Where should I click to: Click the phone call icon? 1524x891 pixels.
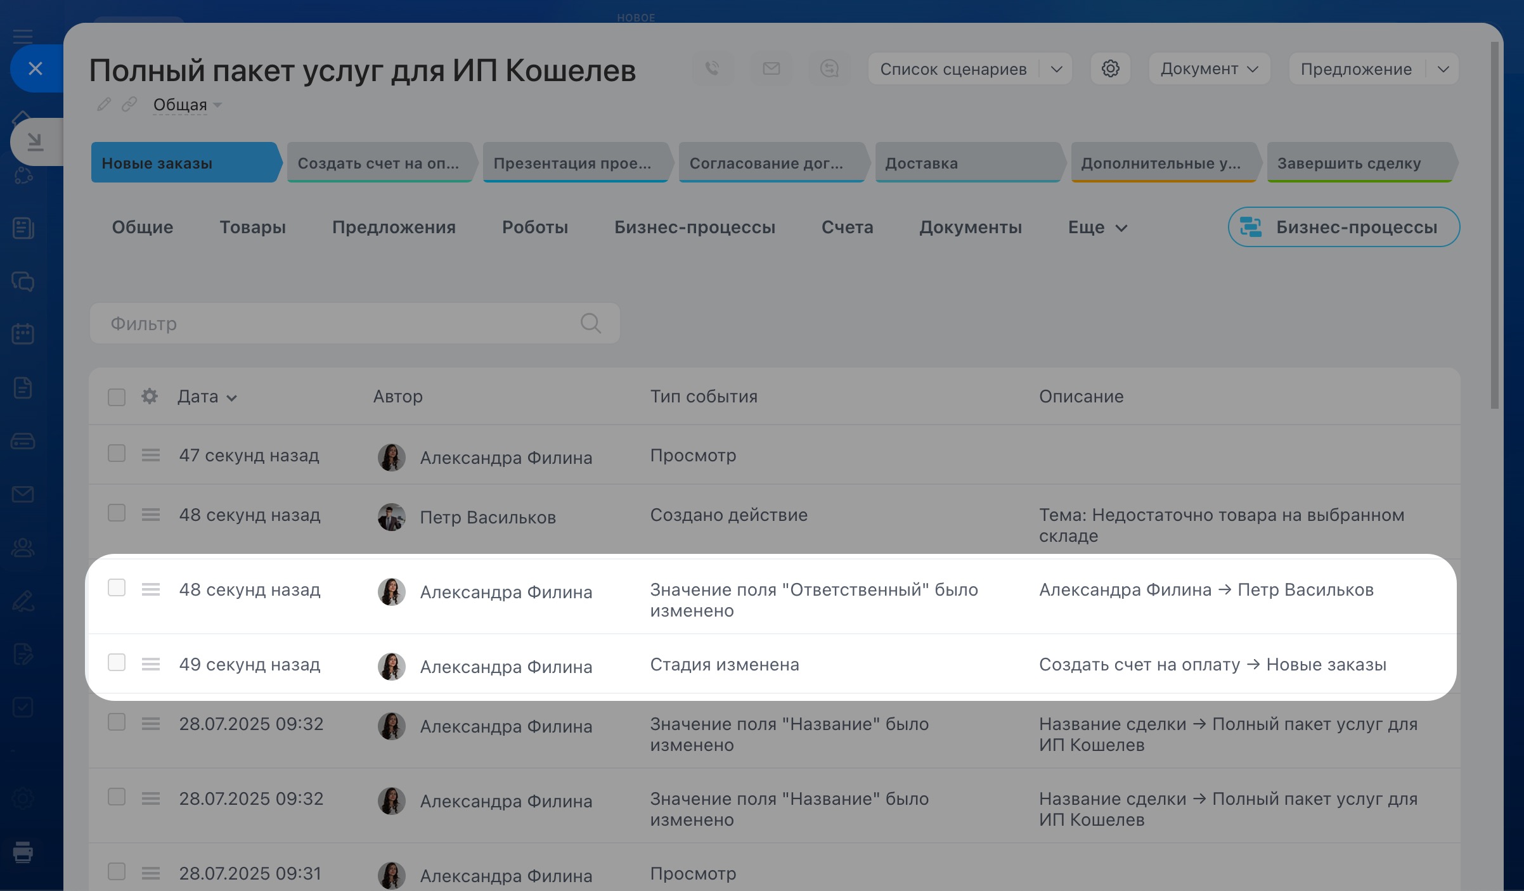point(713,68)
